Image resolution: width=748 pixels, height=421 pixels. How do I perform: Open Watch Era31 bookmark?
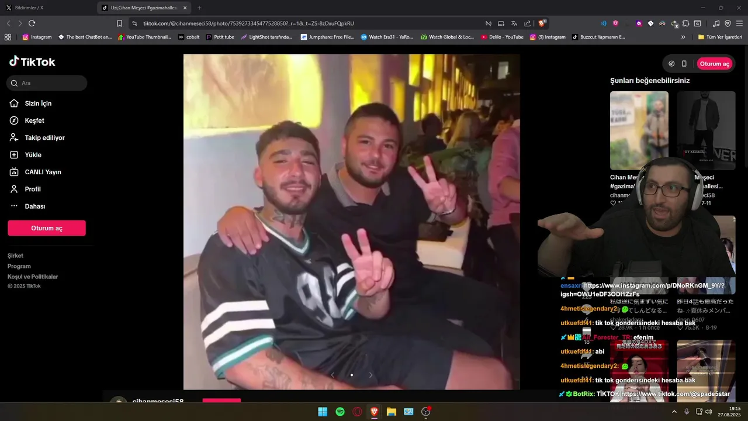pos(386,37)
